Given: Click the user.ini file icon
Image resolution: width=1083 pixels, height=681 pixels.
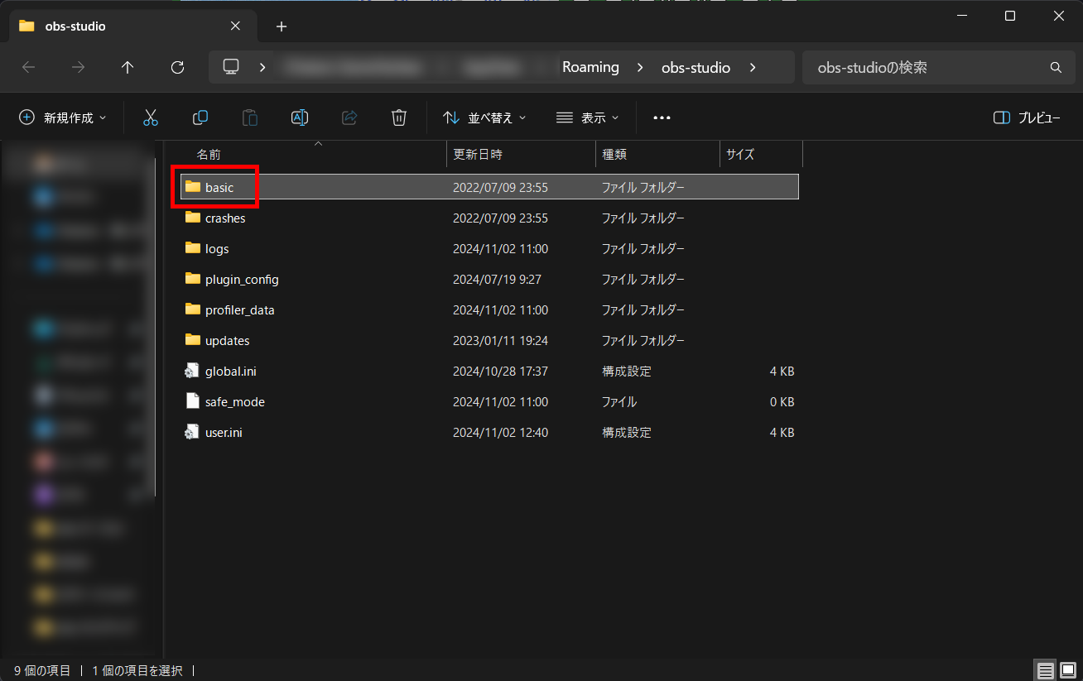Looking at the screenshot, I should coord(193,432).
